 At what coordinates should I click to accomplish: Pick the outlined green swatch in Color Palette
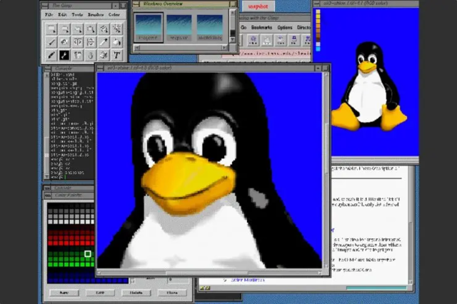click(x=88, y=253)
